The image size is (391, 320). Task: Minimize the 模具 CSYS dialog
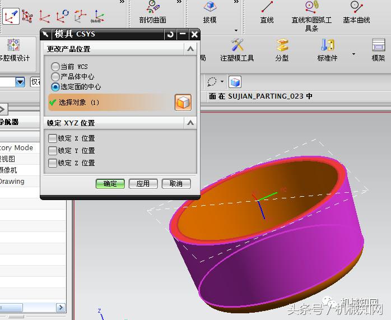(x=183, y=34)
